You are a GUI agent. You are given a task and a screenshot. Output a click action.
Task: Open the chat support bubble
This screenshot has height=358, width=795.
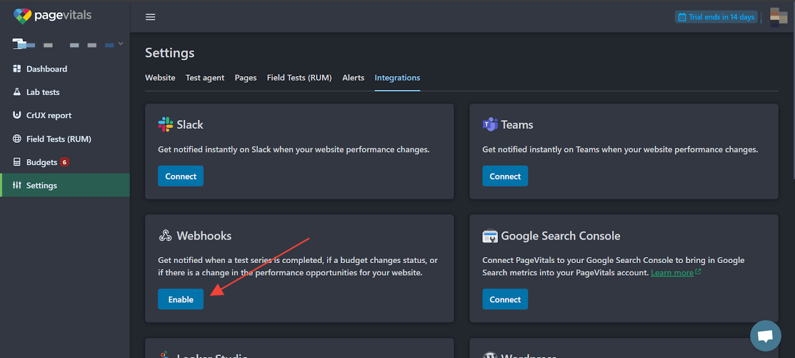(765, 336)
